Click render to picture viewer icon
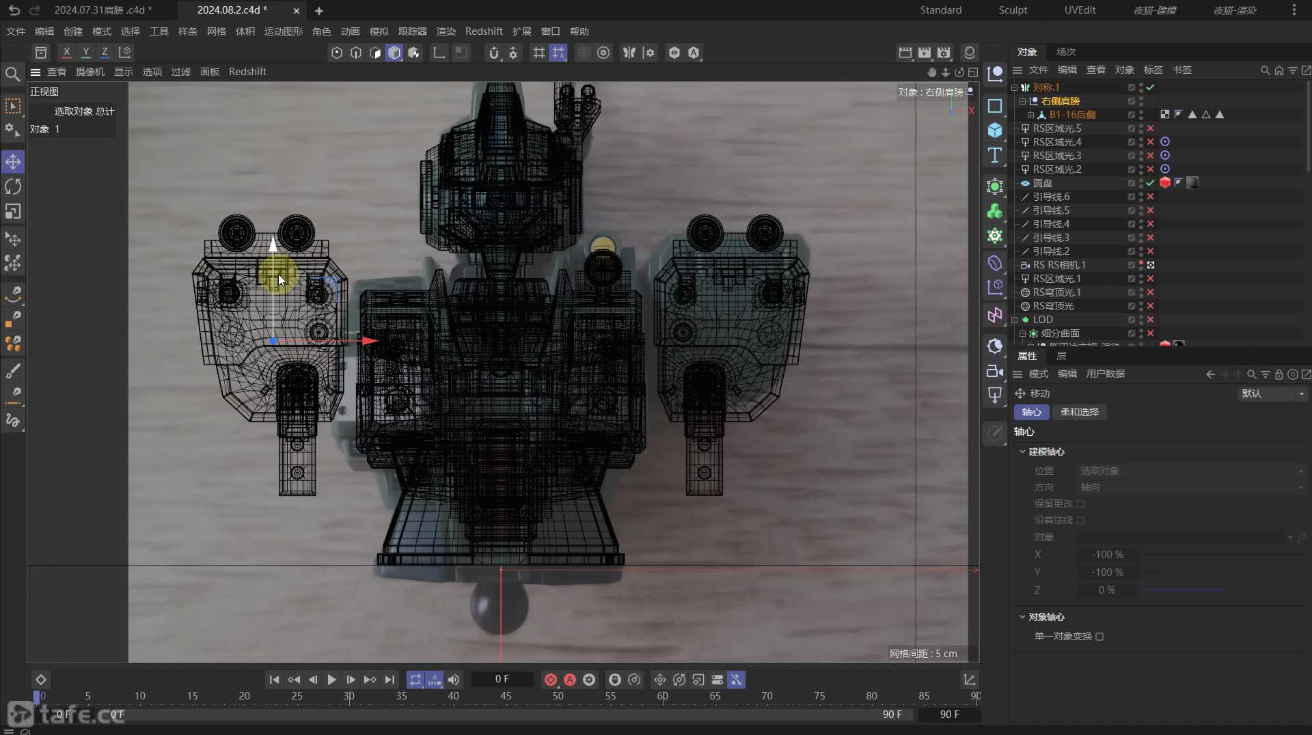Screen dimensions: 1312x735 click(x=925, y=53)
